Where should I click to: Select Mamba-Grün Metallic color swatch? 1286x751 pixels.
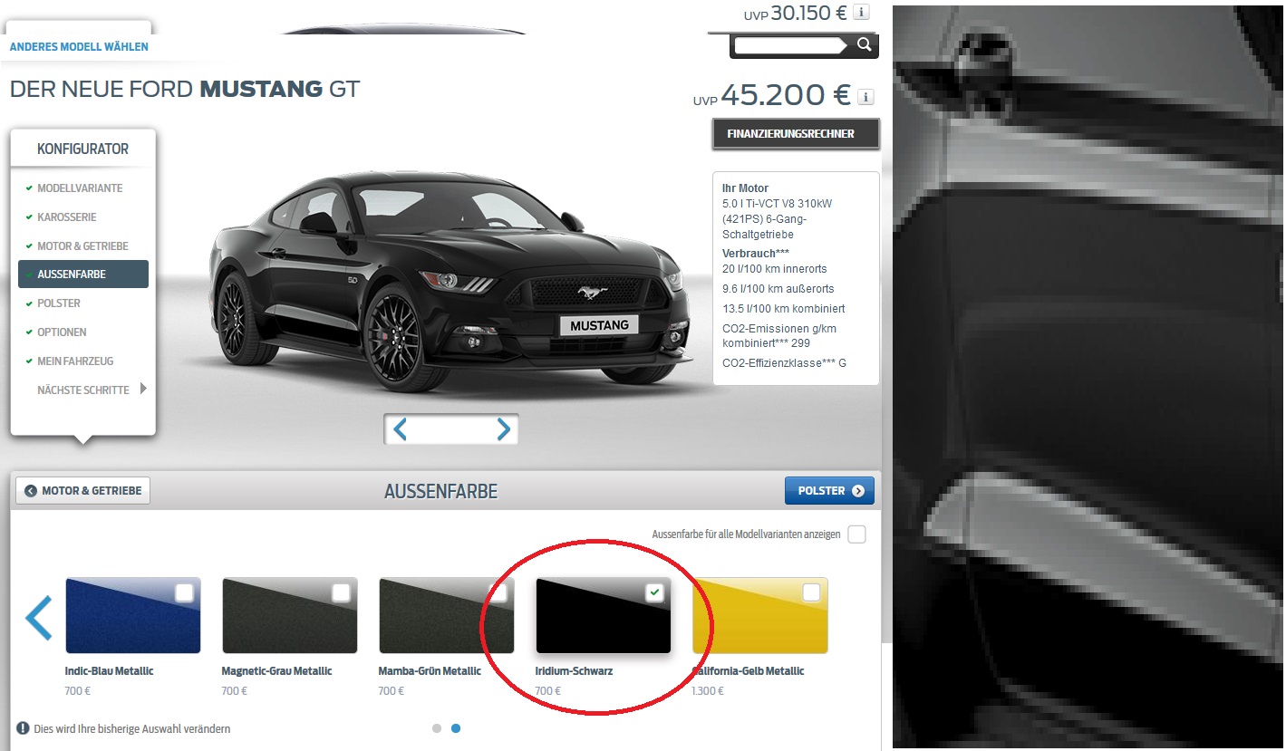coord(447,616)
